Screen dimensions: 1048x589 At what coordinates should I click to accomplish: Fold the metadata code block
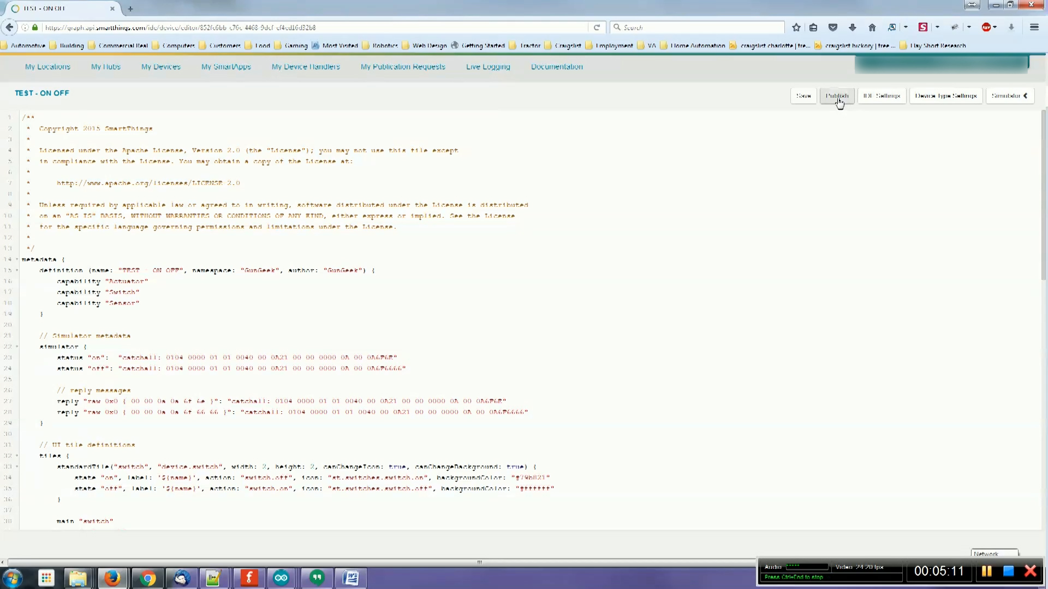pyautogui.click(x=17, y=260)
